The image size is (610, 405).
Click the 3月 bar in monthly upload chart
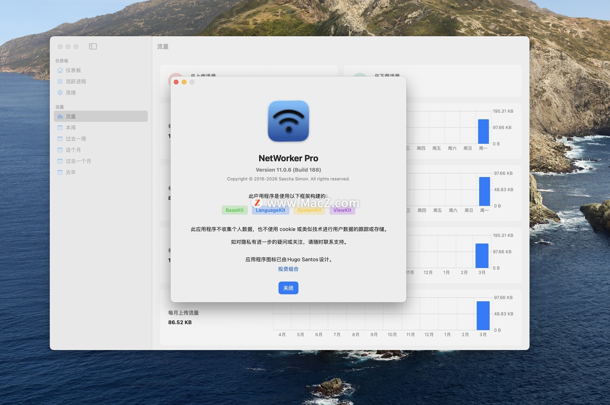[x=483, y=315]
